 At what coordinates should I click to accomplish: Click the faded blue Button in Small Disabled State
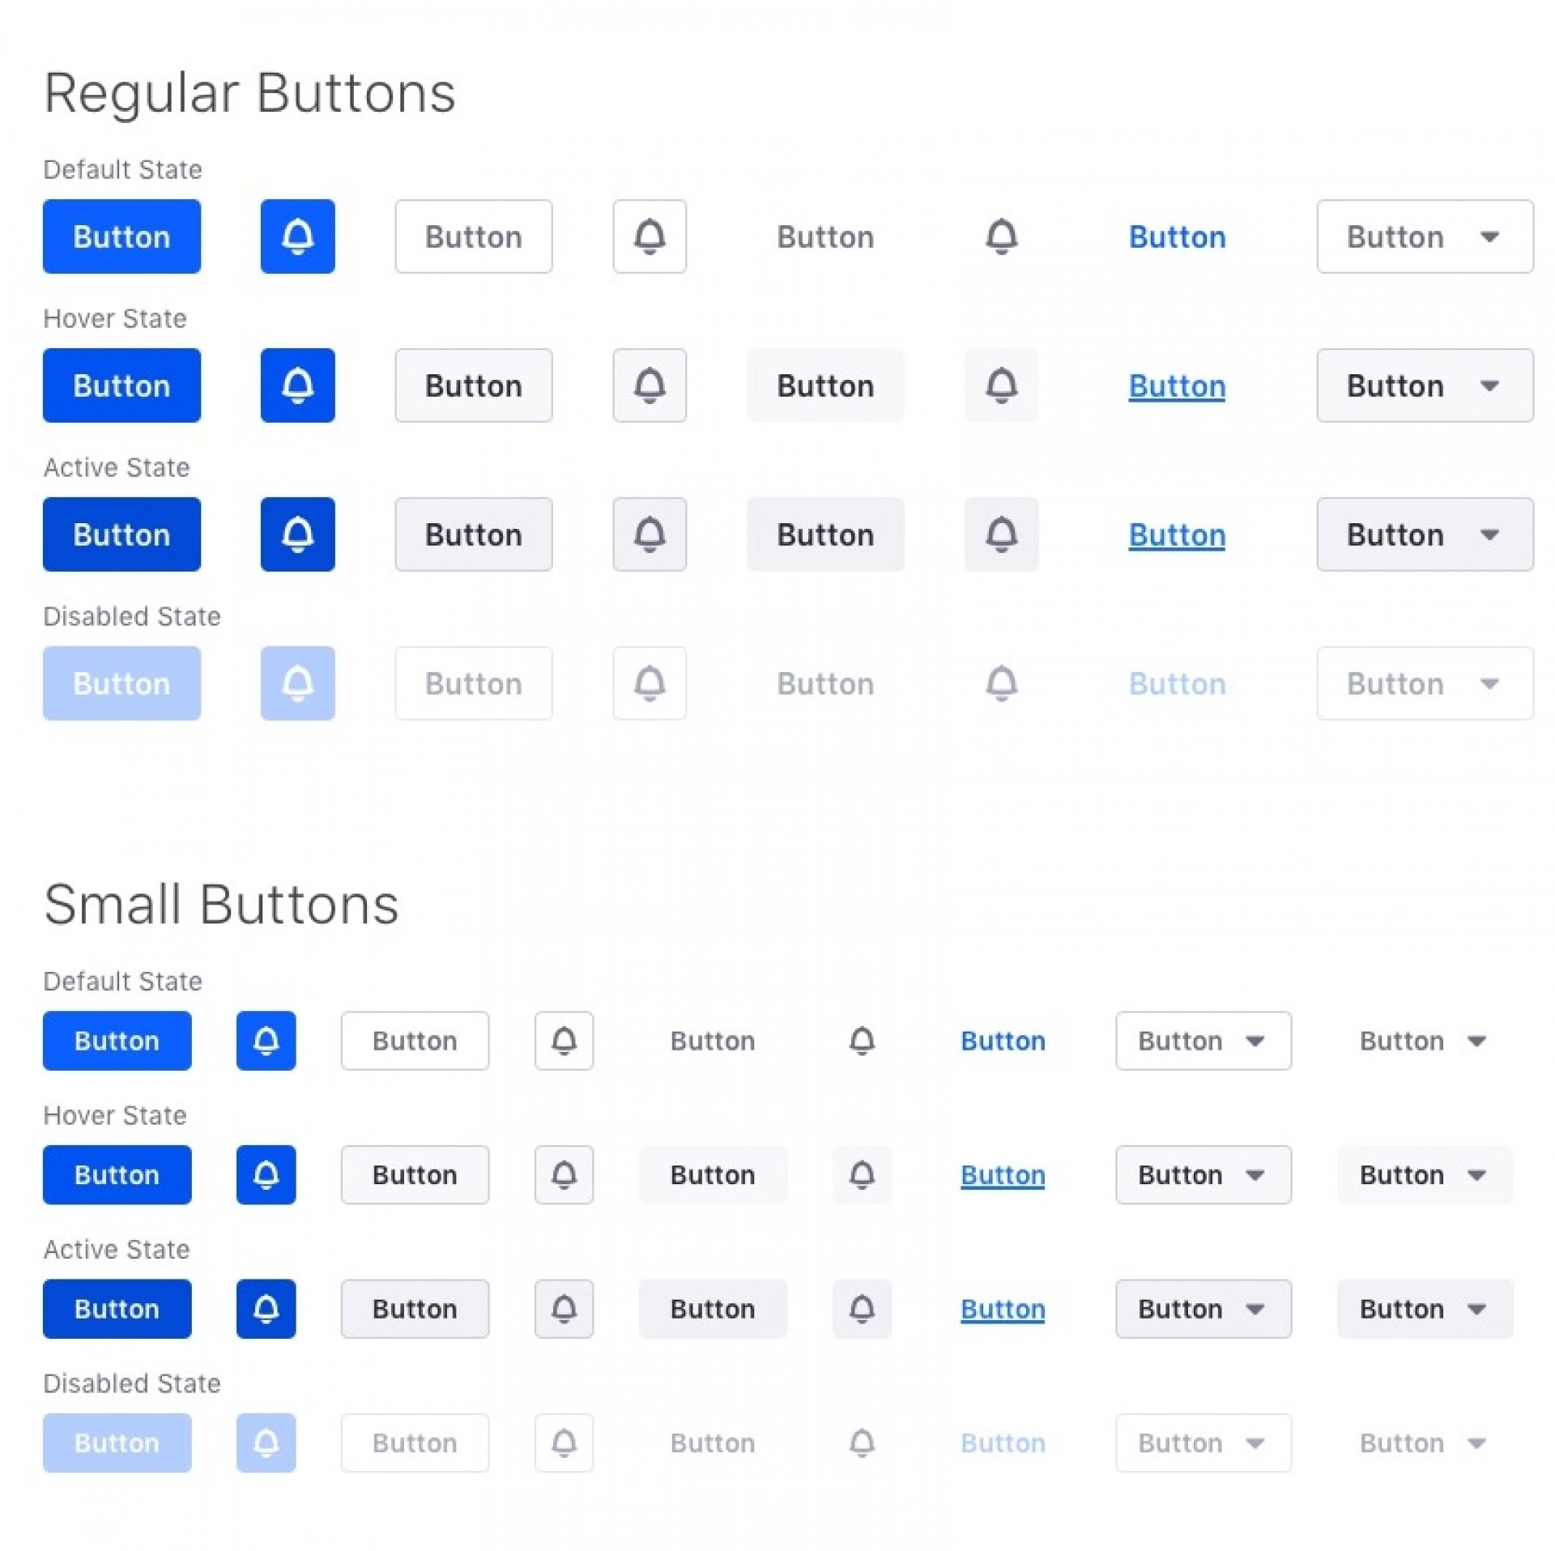point(117,1443)
